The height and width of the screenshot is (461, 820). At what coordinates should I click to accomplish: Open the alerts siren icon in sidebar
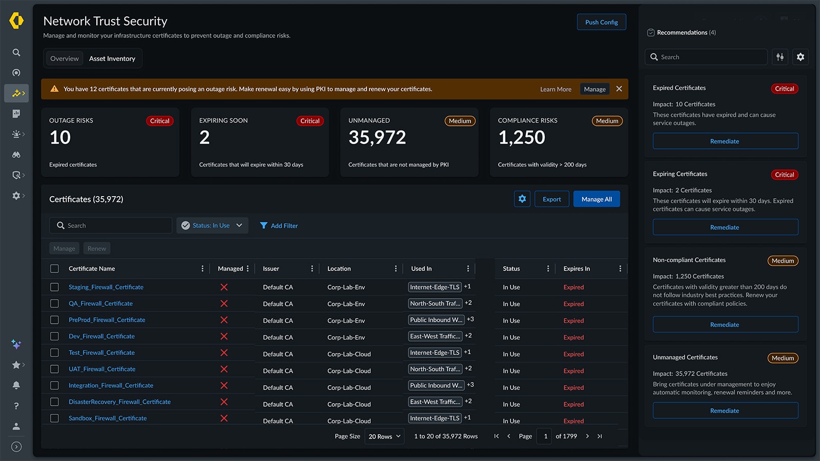[16, 134]
